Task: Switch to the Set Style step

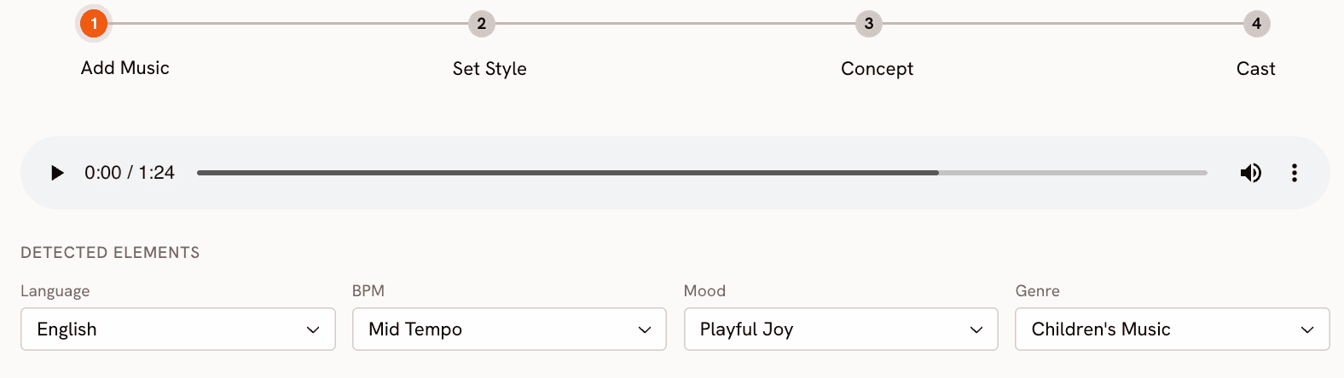Action: pyautogui.click(x=490, y=69)
